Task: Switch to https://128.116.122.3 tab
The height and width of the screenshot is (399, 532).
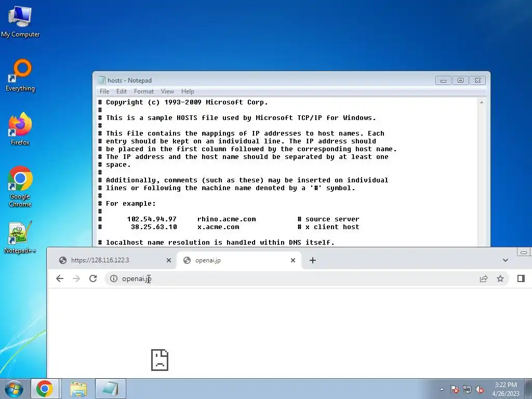Action: (x=115, y=260)
